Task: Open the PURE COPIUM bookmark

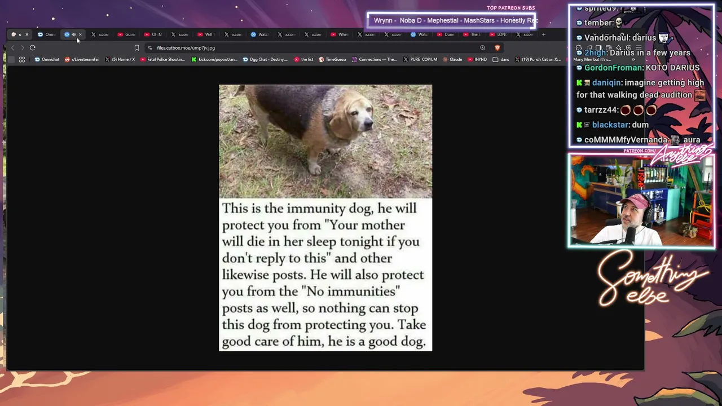Action: pos(420,59)
